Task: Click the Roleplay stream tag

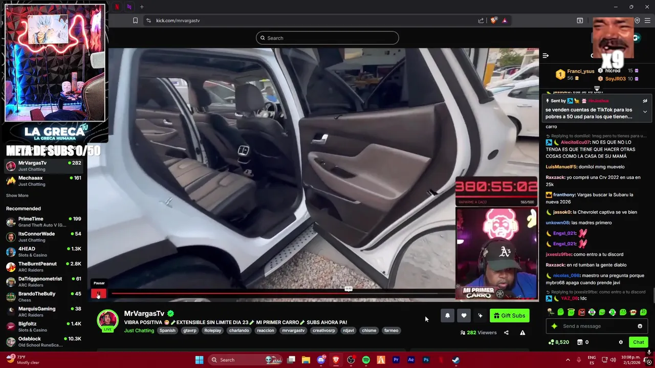Action: tap(213, 331)
